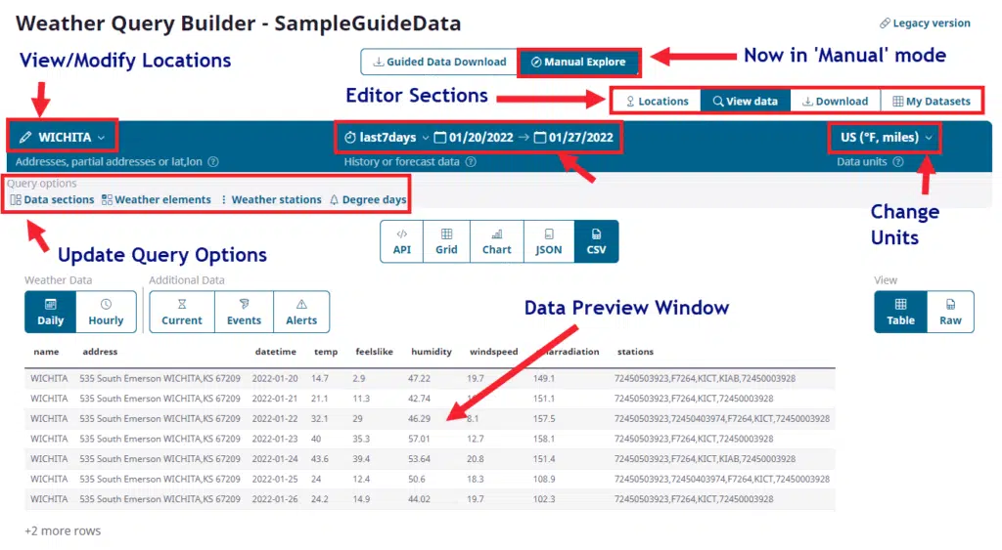This screenshot has height=550, width=1002.
Task: Switch to Chart output icon
Action: pos(496,241)
